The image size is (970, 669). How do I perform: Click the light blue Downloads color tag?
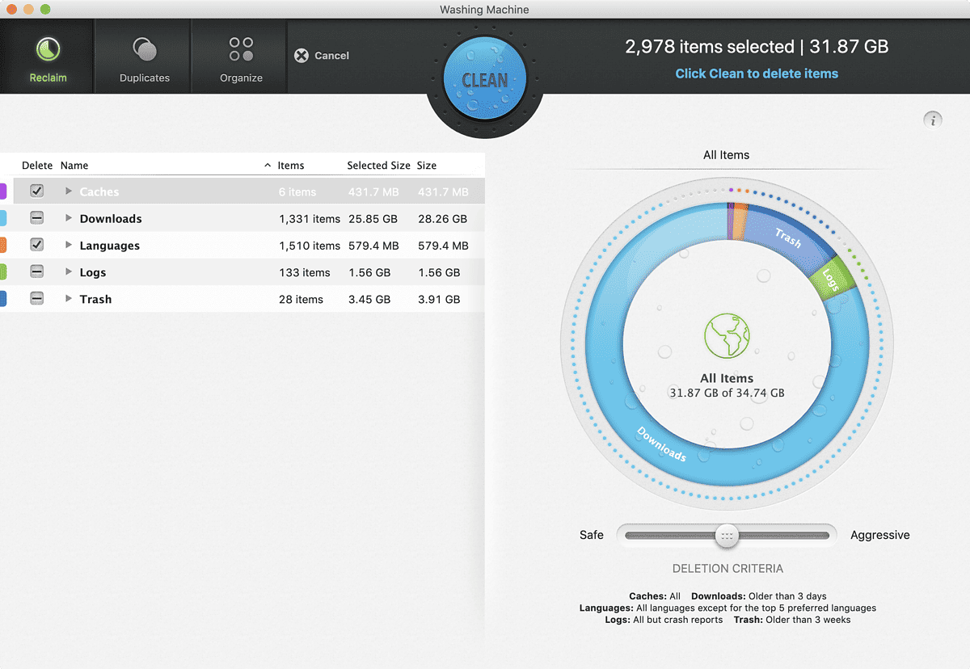click(x=3, y=218)
